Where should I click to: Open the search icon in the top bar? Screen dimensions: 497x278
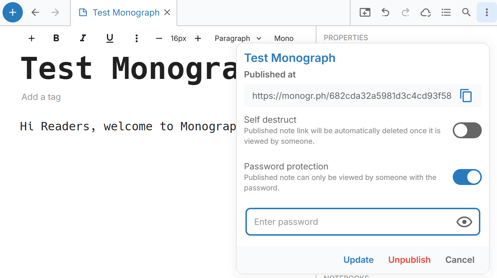466,12
